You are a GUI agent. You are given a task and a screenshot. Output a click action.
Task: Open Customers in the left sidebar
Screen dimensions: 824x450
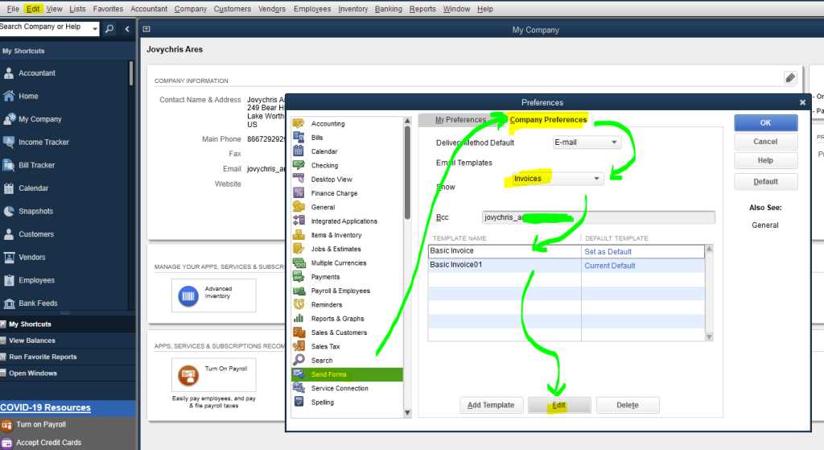[36, 234]
